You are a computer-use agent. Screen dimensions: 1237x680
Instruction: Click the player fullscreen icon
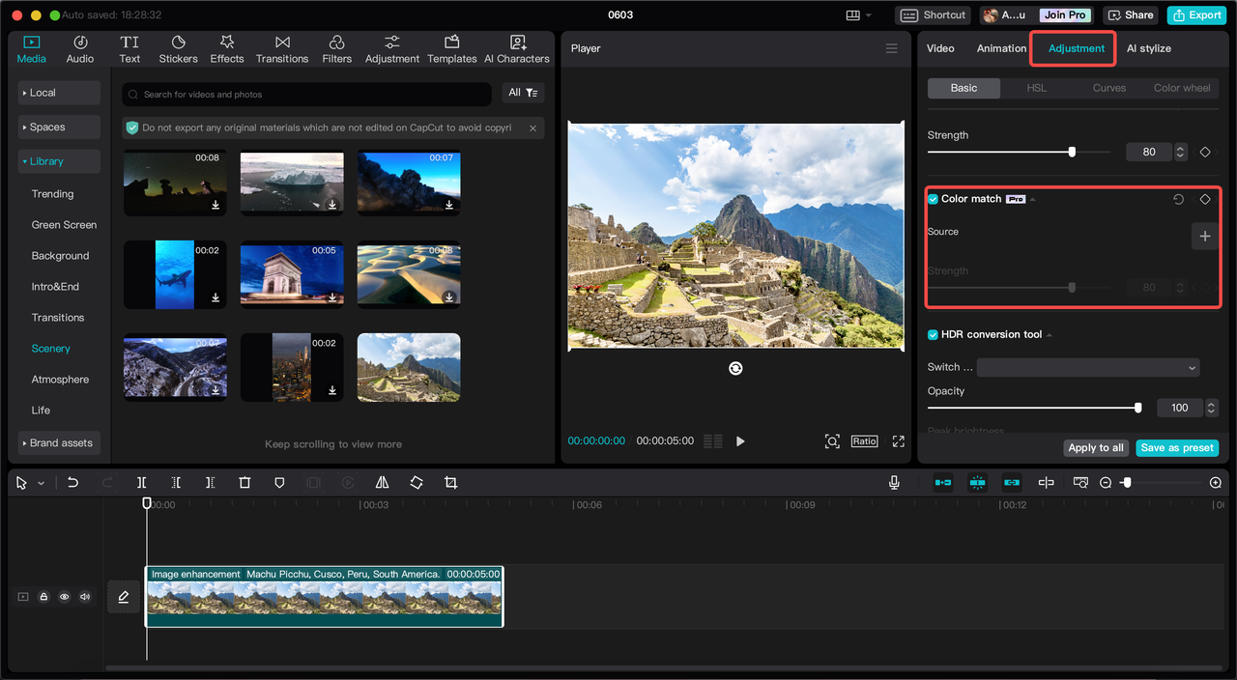898,441
